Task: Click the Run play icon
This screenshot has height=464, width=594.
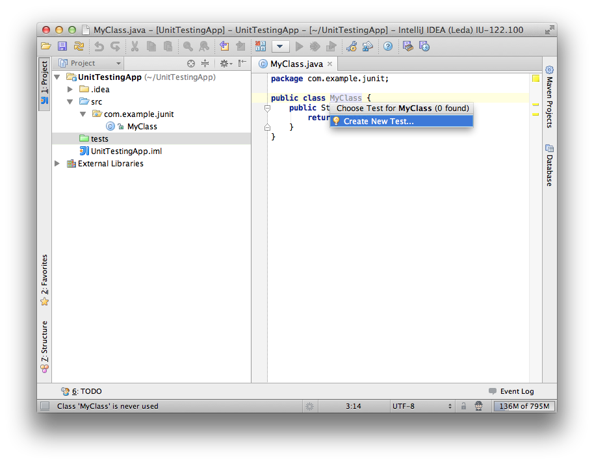Action: [299, 46]
